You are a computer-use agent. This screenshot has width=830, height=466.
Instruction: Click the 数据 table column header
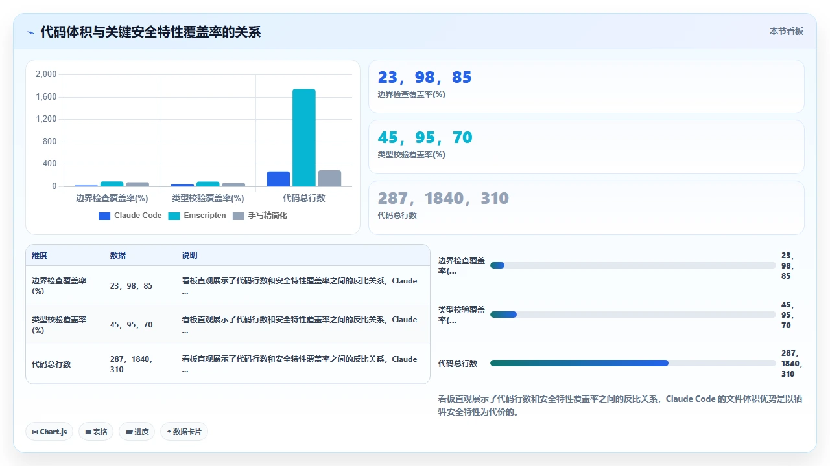pos(118,256)
